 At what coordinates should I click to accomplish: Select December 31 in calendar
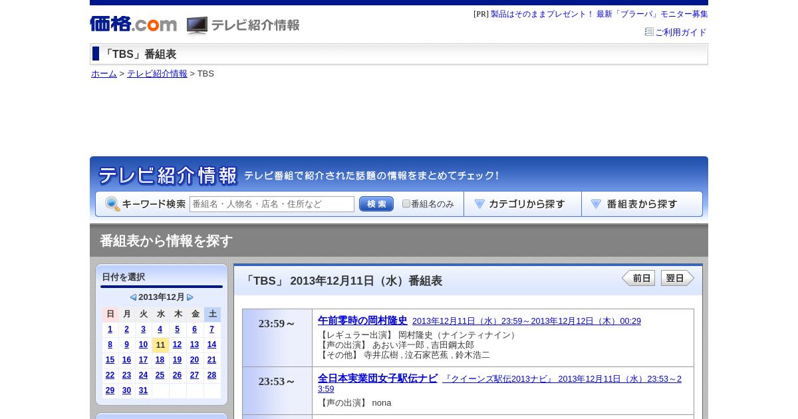coord(143,390)
